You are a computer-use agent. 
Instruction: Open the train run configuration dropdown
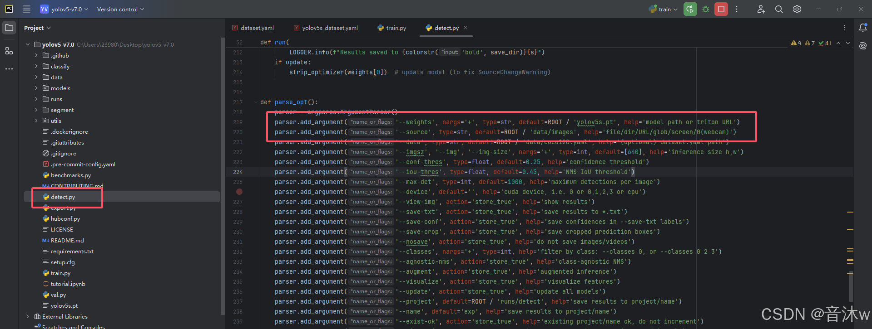663,9
